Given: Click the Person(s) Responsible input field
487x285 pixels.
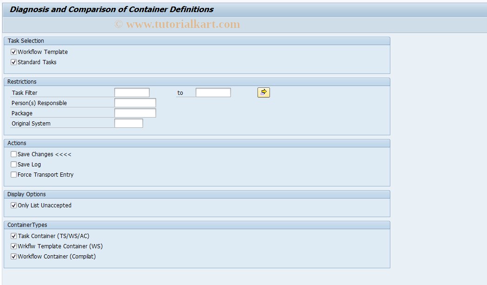Looking at the screenshot, I should click(135, 103).
